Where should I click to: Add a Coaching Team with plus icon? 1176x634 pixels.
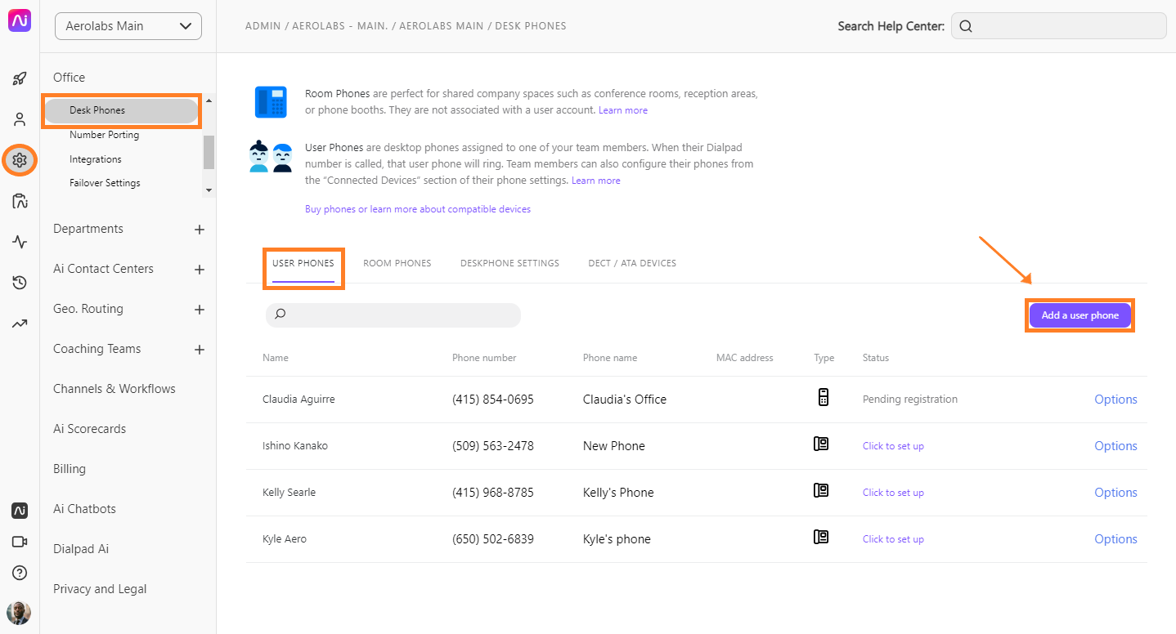[x=200, y=350]
